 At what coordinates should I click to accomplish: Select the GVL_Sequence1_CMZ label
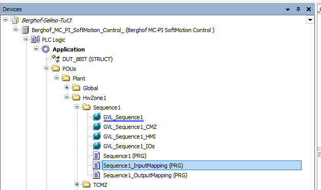[x=130, y=127]
